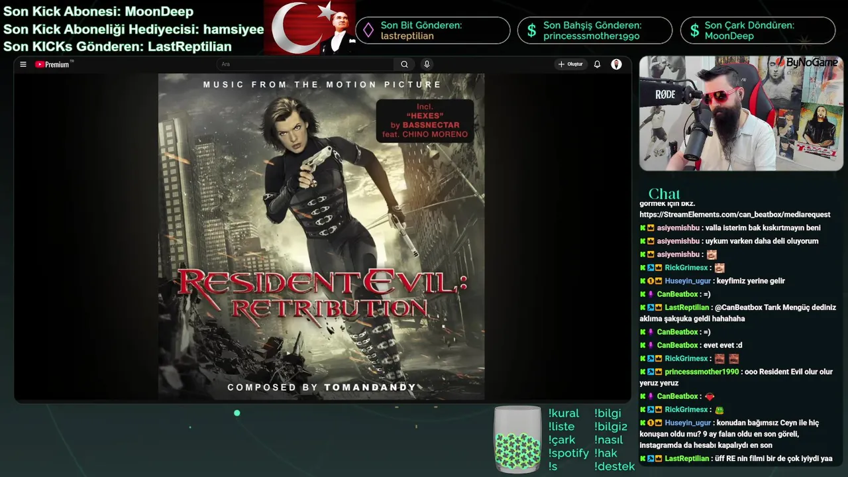Viewport: 848px width, 477px height.
Task: Click the dollar icon beside Son Bahşiş Gönderen
Action: [x=531, y=30]
